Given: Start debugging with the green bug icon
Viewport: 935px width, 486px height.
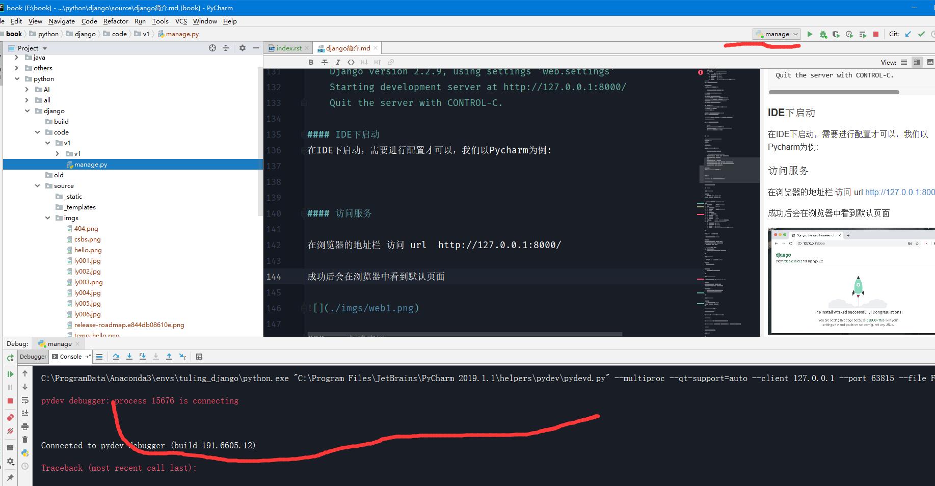Looking at the screenshot, I should click(823, 34).
